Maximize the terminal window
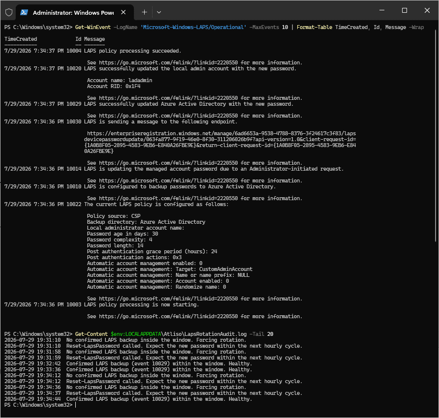439x418 pixels. coord(404,10)
